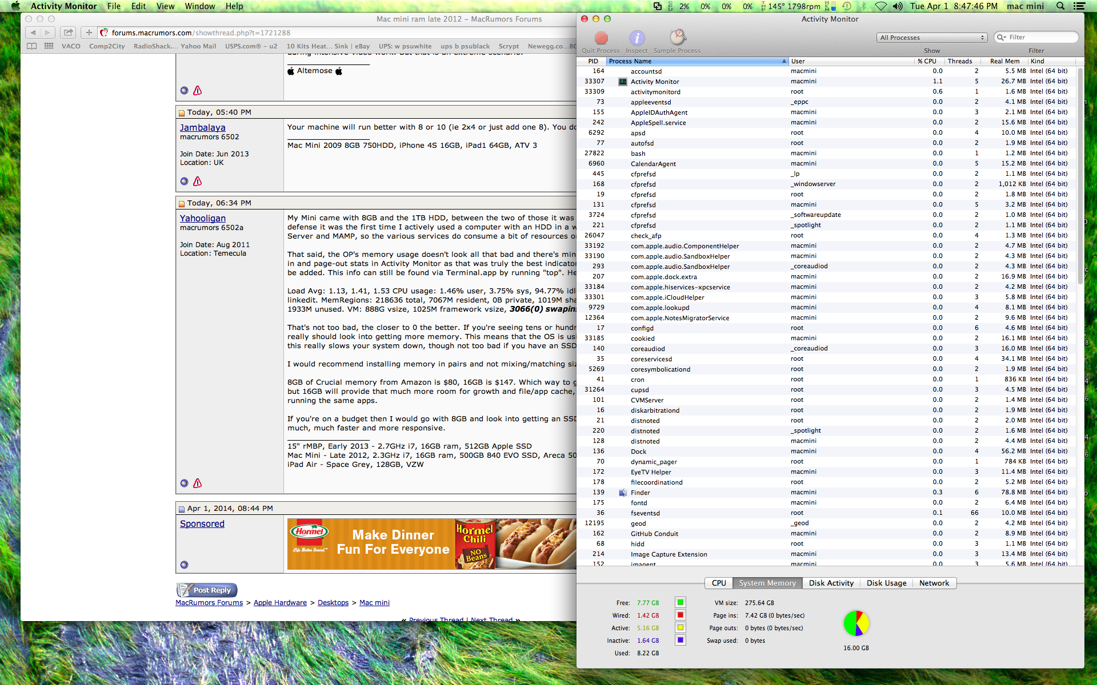Click the Bluetooth menu bar icon
1097x685 pixels.
864,6
